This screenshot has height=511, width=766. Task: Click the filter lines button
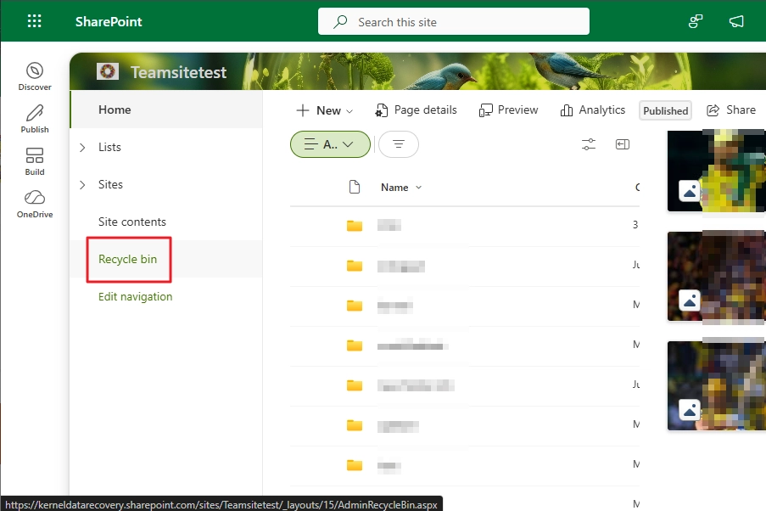(399, 144)
